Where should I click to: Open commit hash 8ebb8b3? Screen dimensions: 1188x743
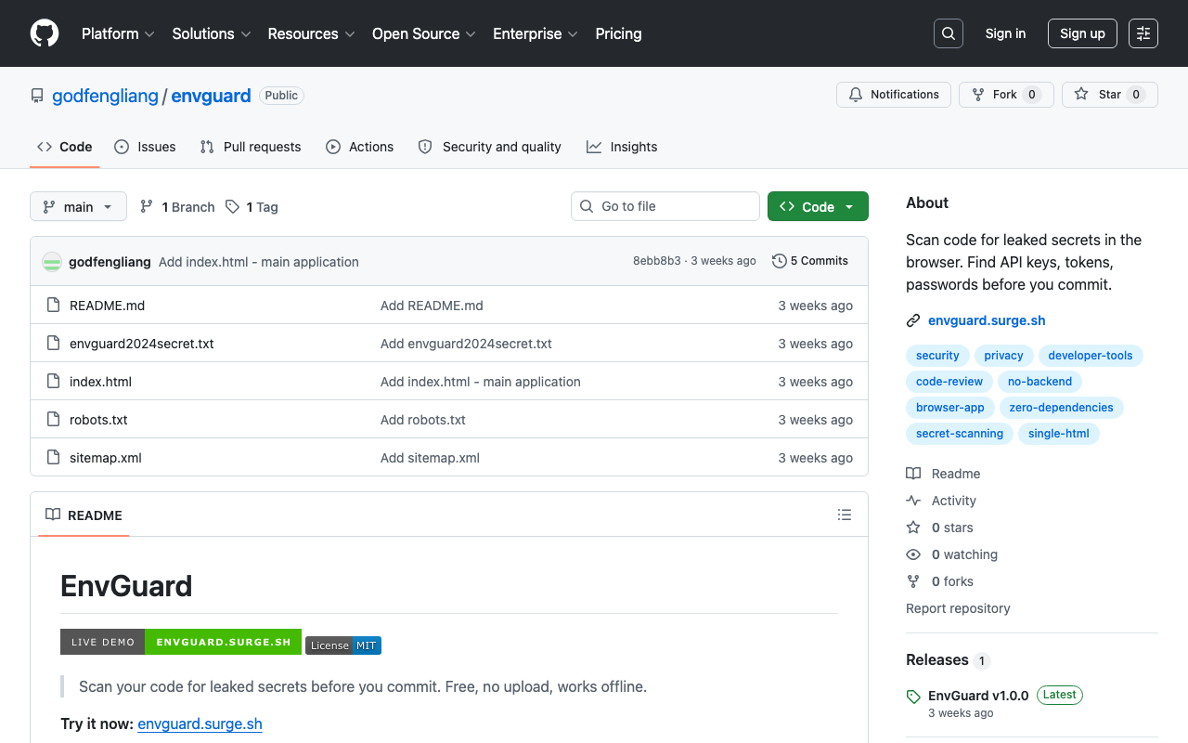click(657, 261)
